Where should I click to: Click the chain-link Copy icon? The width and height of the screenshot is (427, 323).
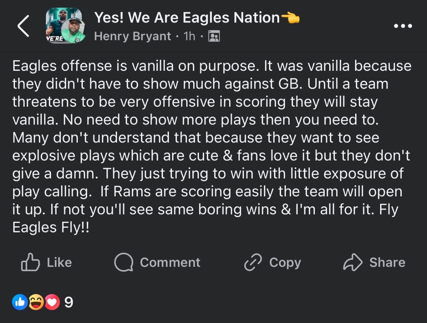click(253, 263)
